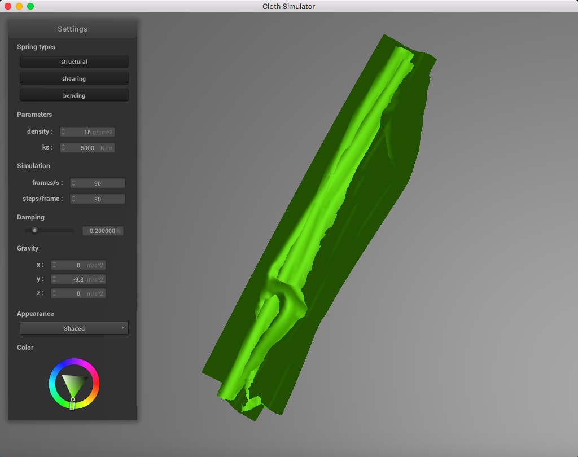Click the gravity x stepper arrows
578x457 pixels.
pos(54,265)
